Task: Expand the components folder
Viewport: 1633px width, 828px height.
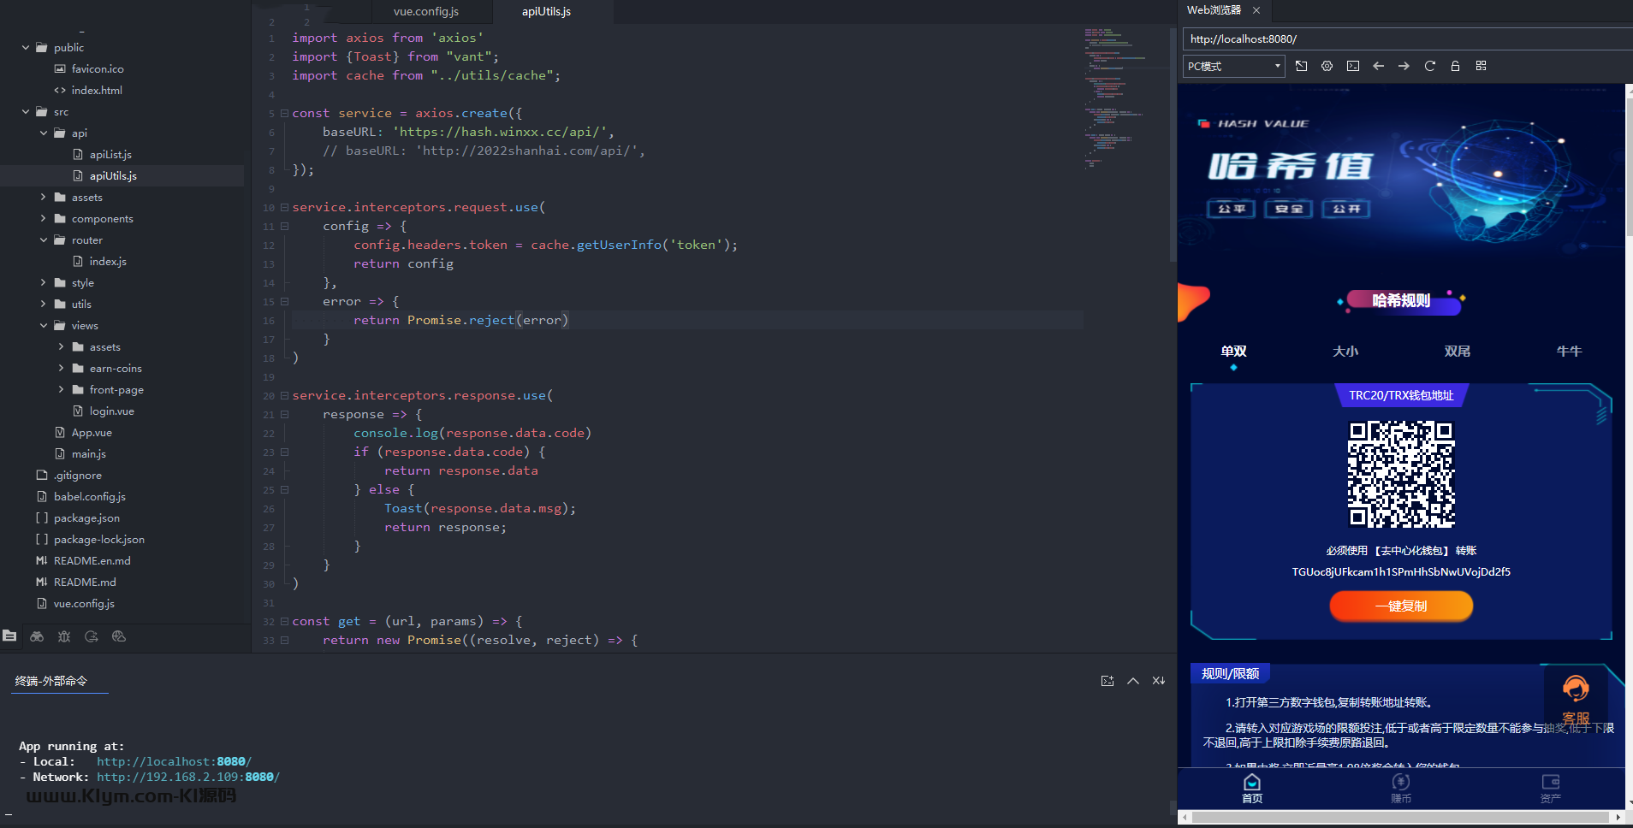Action: tap(44, 219)
